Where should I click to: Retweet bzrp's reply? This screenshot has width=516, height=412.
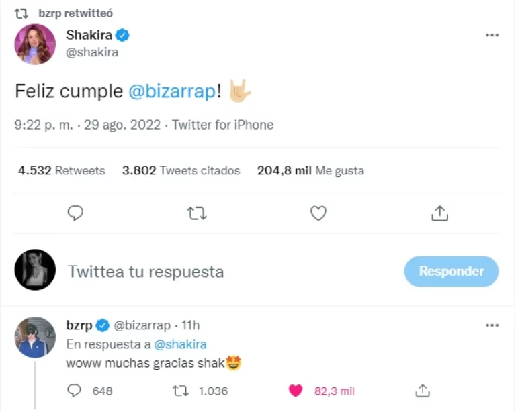pos(181,390)
